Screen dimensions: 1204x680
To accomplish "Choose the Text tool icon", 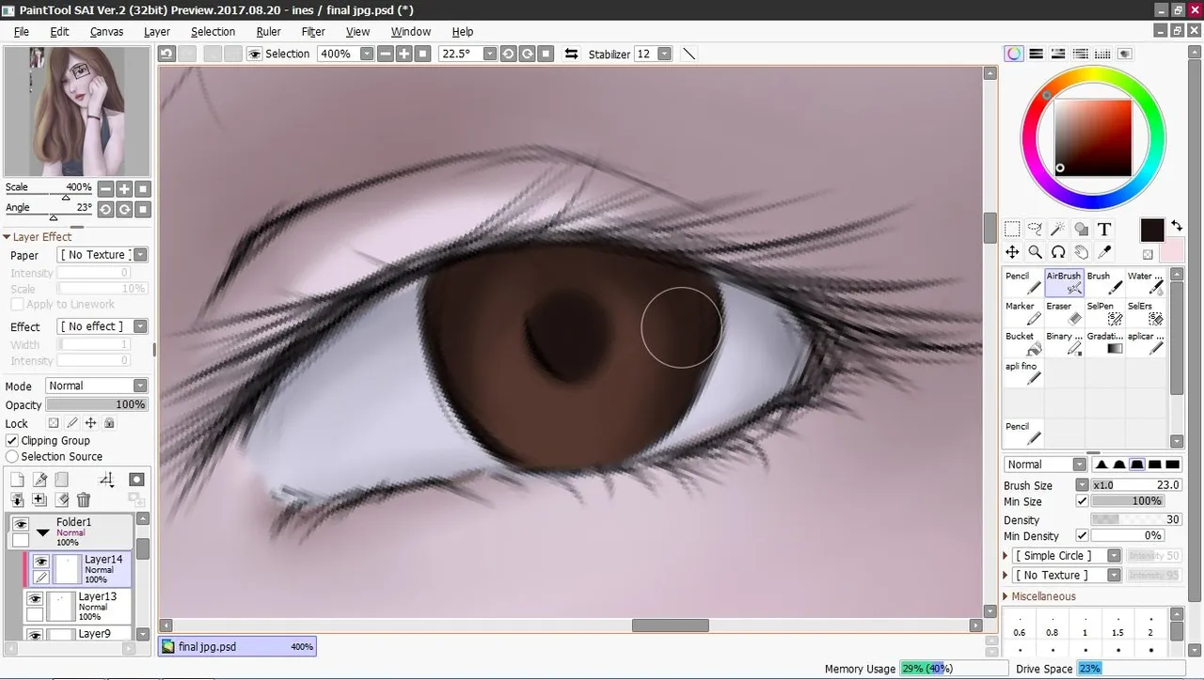I will coord(1104,229).
